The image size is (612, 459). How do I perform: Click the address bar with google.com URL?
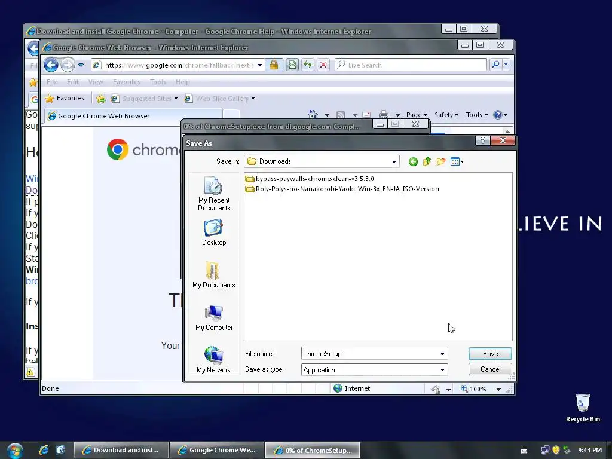178,65
